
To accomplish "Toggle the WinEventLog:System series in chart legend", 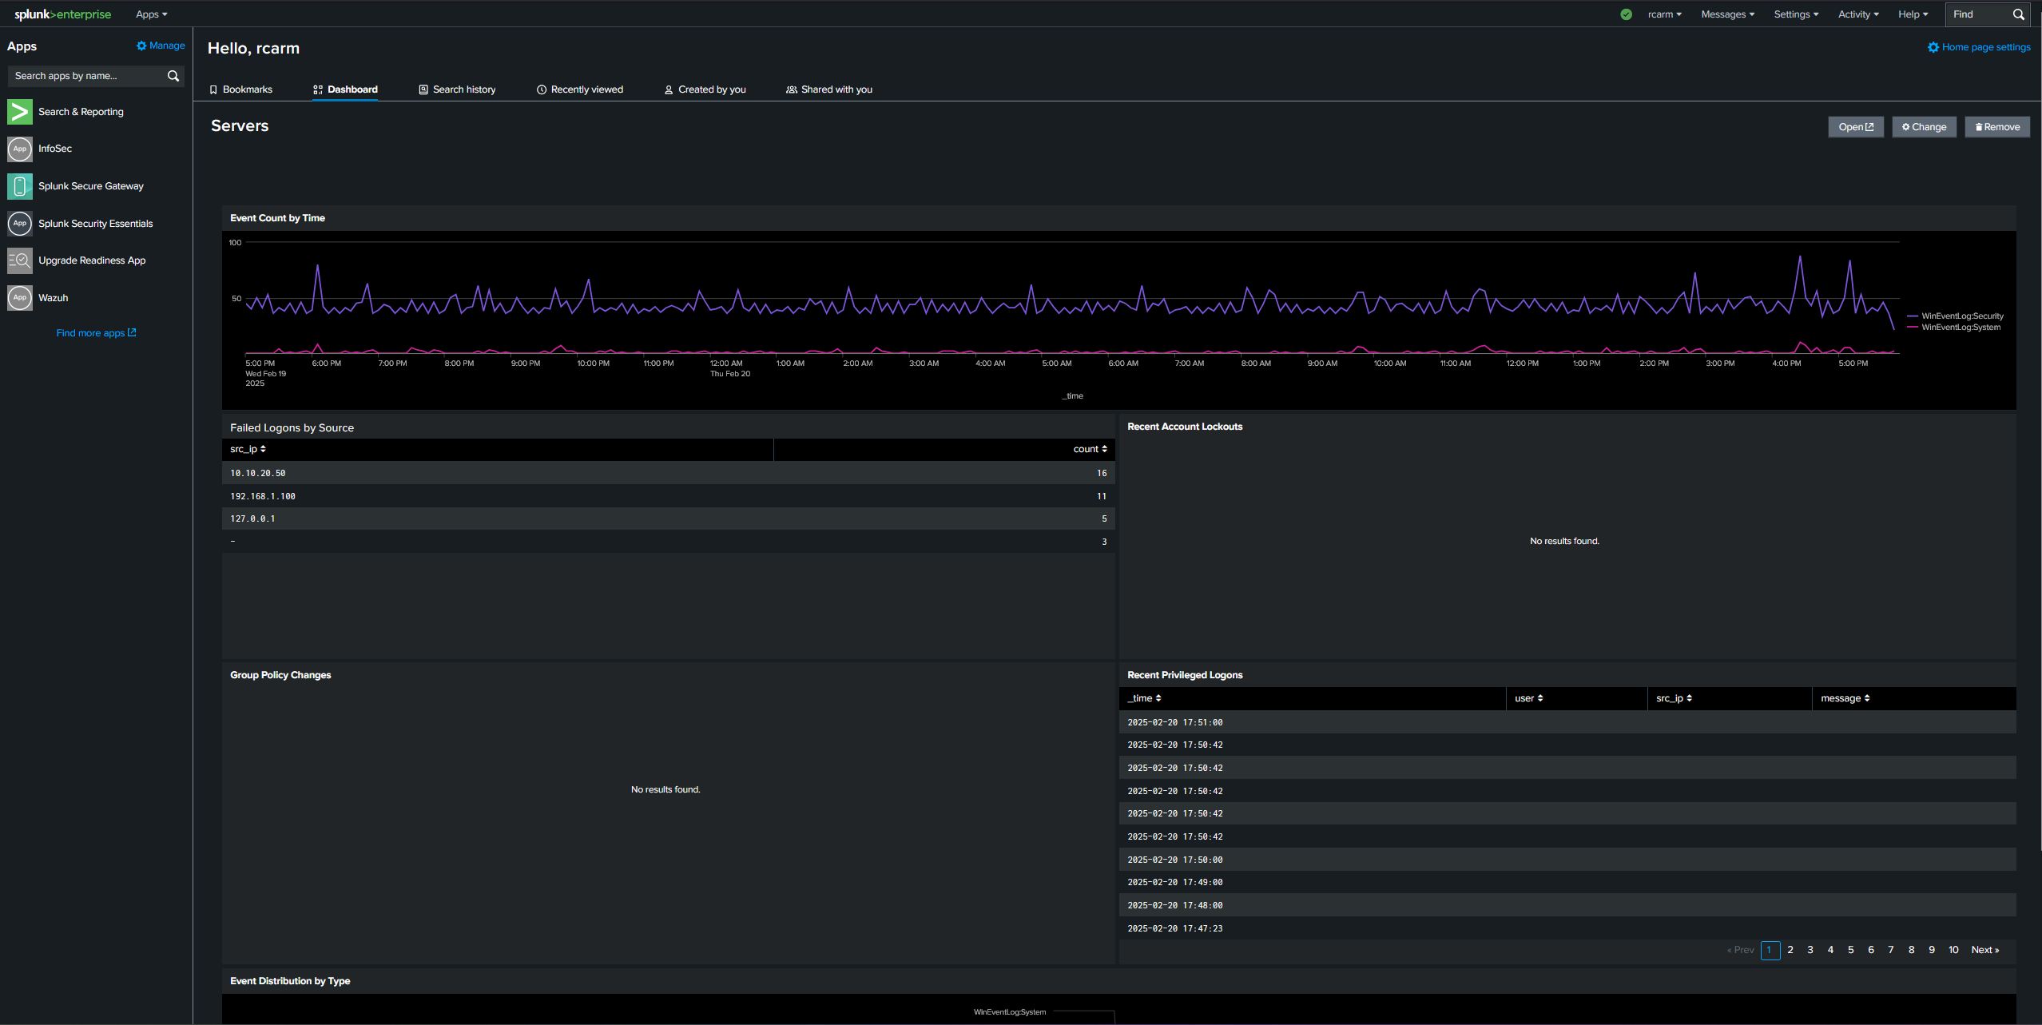I will point(1955,328).
